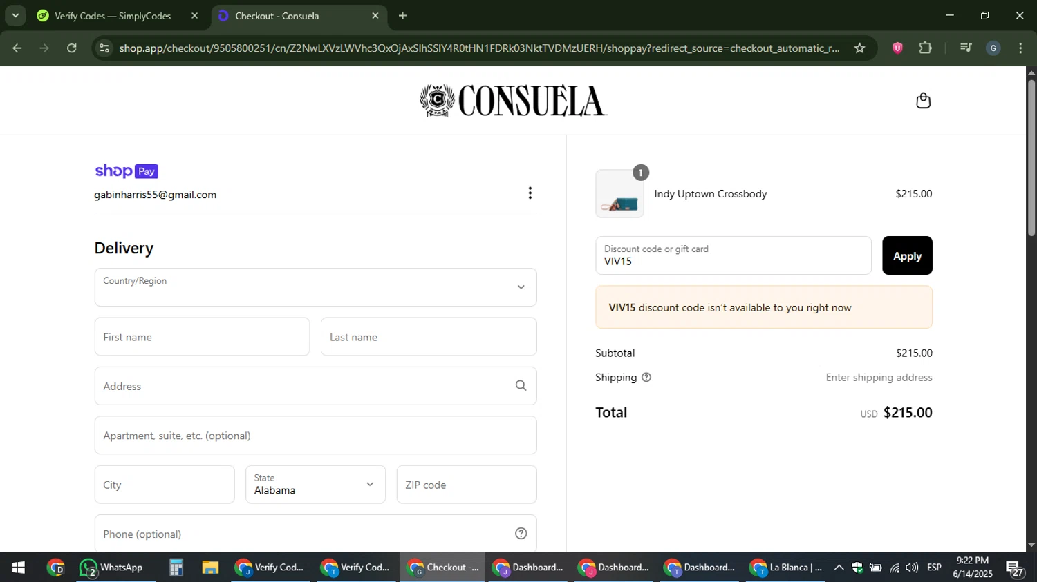Switch to the first Dashboard taskbar window
The image size is (1037, 582).
pyautogui.click(x=530, y=568)
